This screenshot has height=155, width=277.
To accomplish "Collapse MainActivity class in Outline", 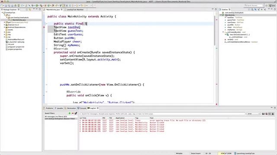I will click(221, 15).
